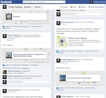Open the Дивной place thumbnail on map

coord(9,16)
